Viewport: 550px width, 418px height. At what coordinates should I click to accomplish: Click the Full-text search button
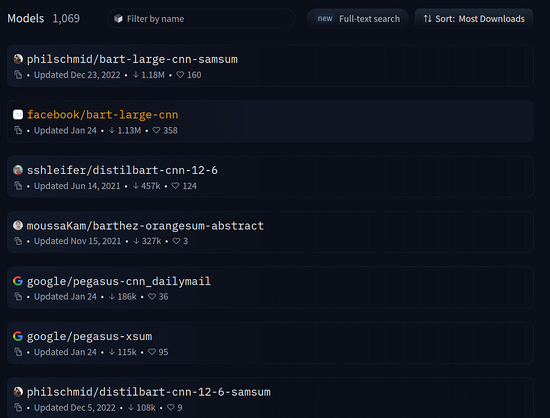coord(358,18)
